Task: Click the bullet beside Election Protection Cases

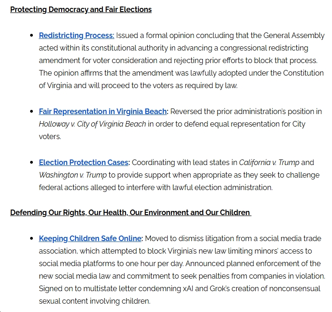Action: point(31,163)
